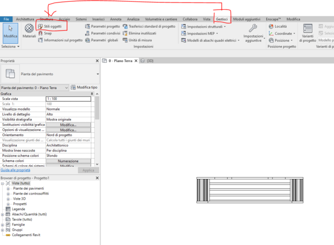Expand the Seleziona dropdown

click(x=10, y=46)
